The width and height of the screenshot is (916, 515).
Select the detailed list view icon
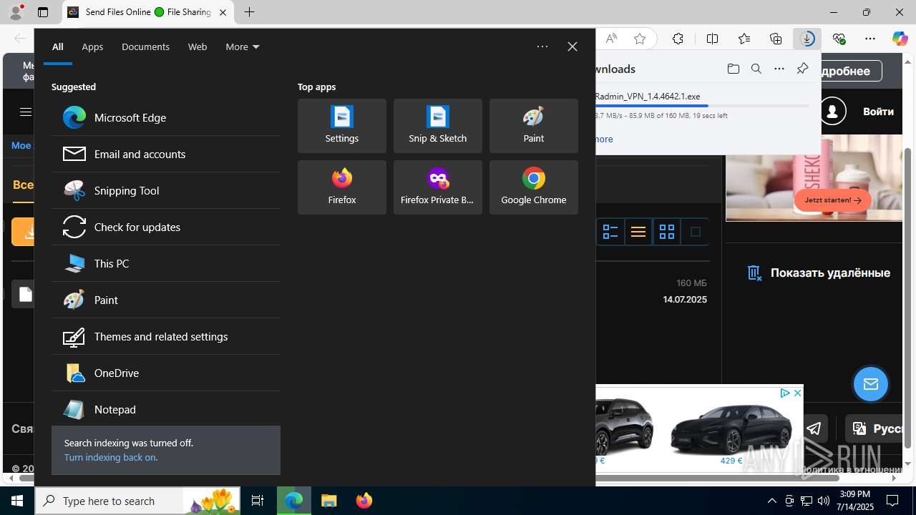[610, 232]
